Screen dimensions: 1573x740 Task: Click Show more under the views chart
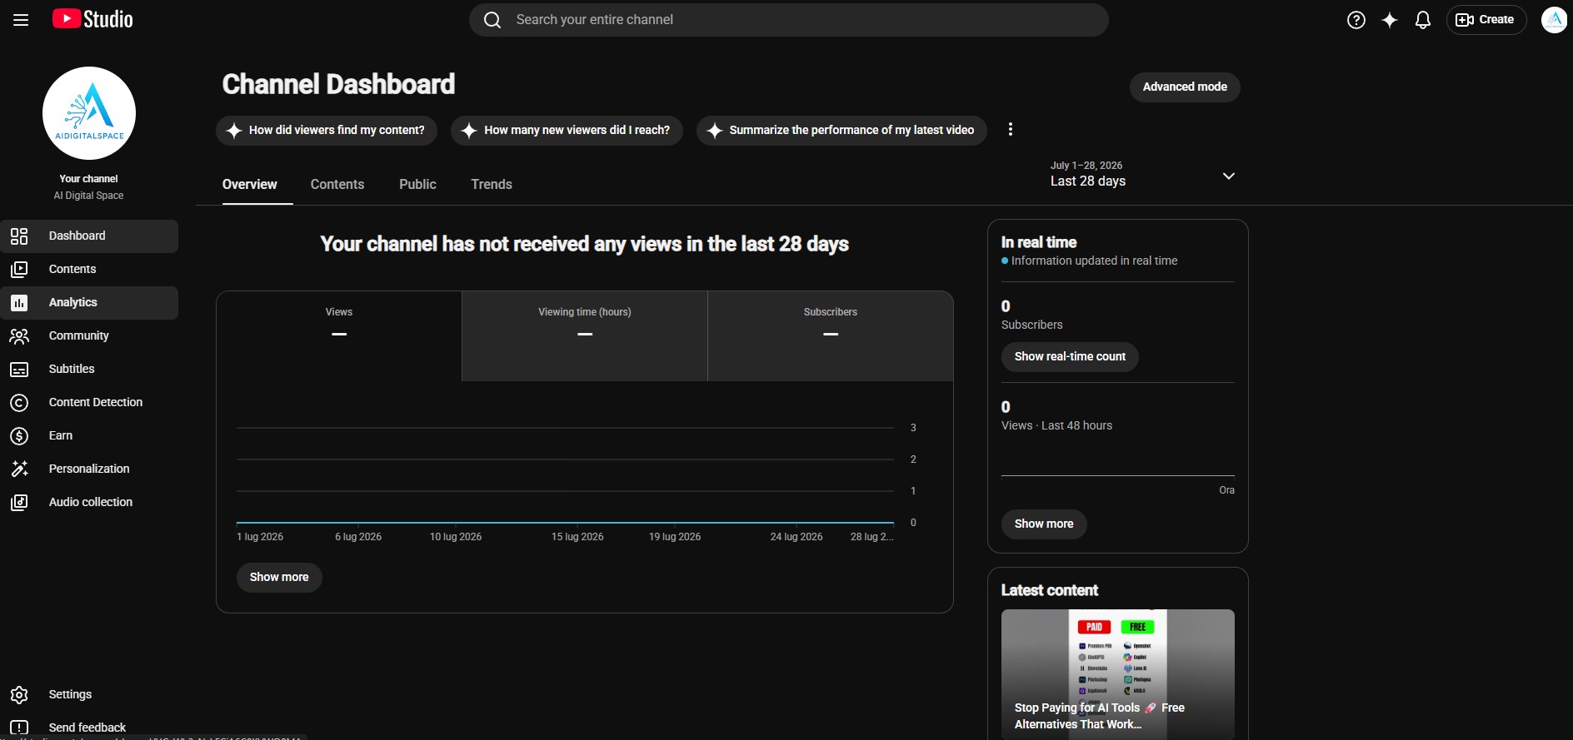[x=279, y=578]
